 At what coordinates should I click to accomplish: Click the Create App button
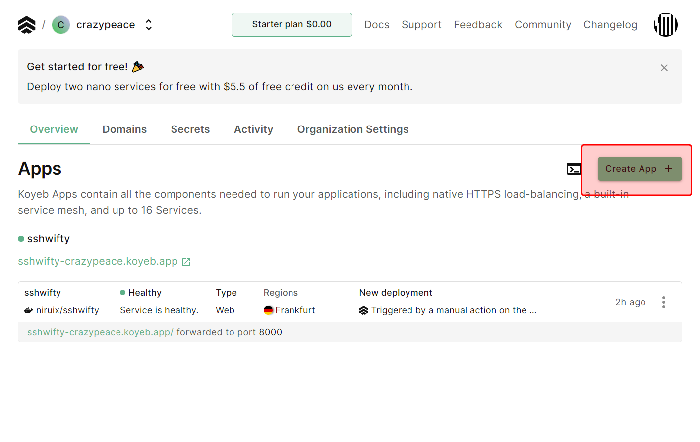click(x=640, y=169)
